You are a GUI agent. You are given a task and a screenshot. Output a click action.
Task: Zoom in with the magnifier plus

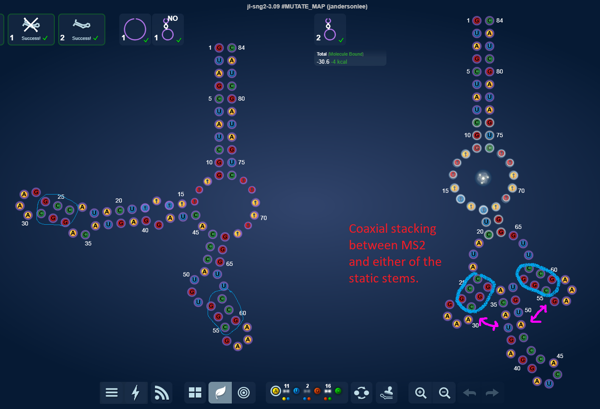tap(420, 392)
